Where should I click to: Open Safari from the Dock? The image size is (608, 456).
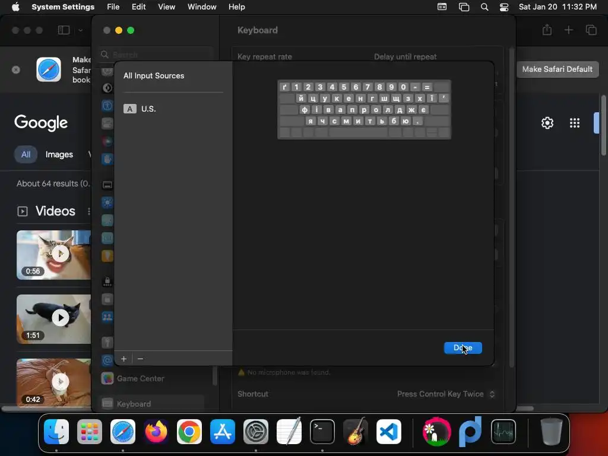[x=123, y=432]
